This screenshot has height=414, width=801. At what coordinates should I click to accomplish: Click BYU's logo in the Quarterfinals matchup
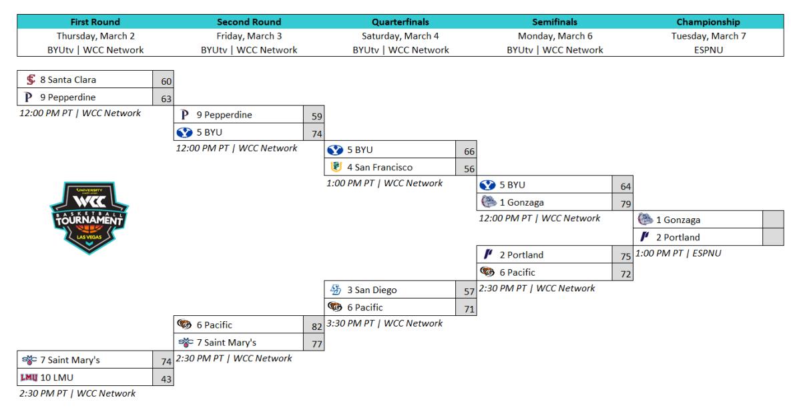point(336,150)
